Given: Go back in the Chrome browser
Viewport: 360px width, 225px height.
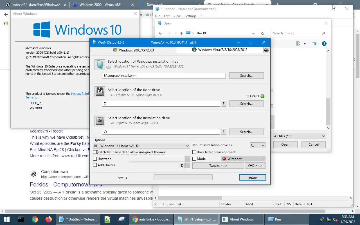Looking at the screenshot, I should pos(6,15).
